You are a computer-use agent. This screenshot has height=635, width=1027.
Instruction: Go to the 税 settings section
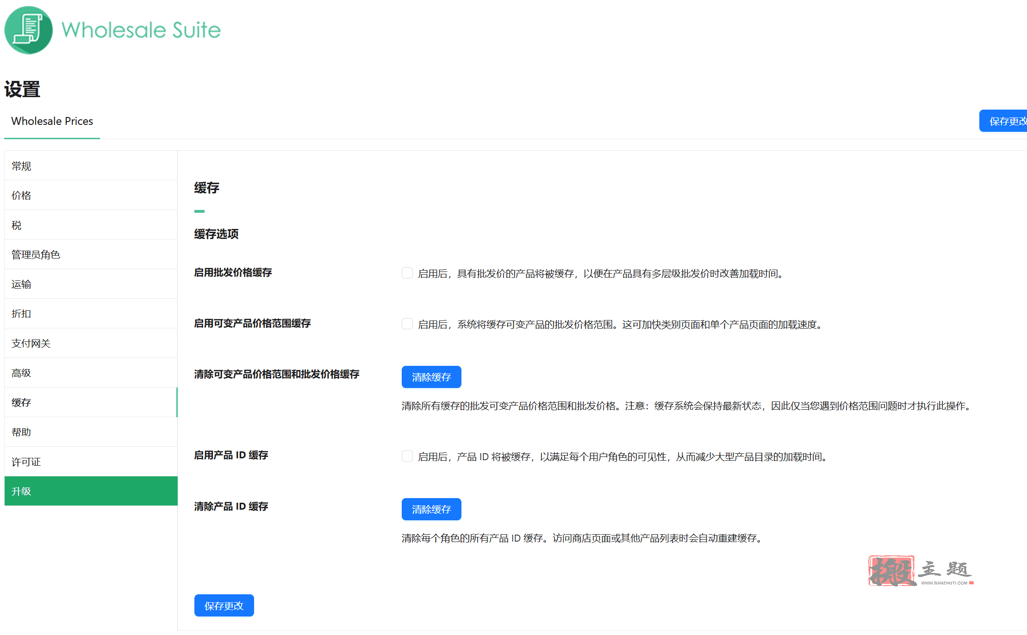(91, 225)
